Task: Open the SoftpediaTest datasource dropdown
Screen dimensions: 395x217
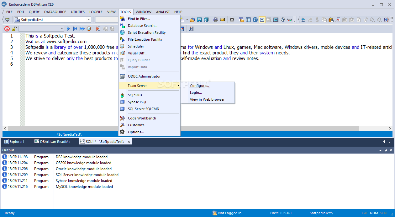Action: 89,20
